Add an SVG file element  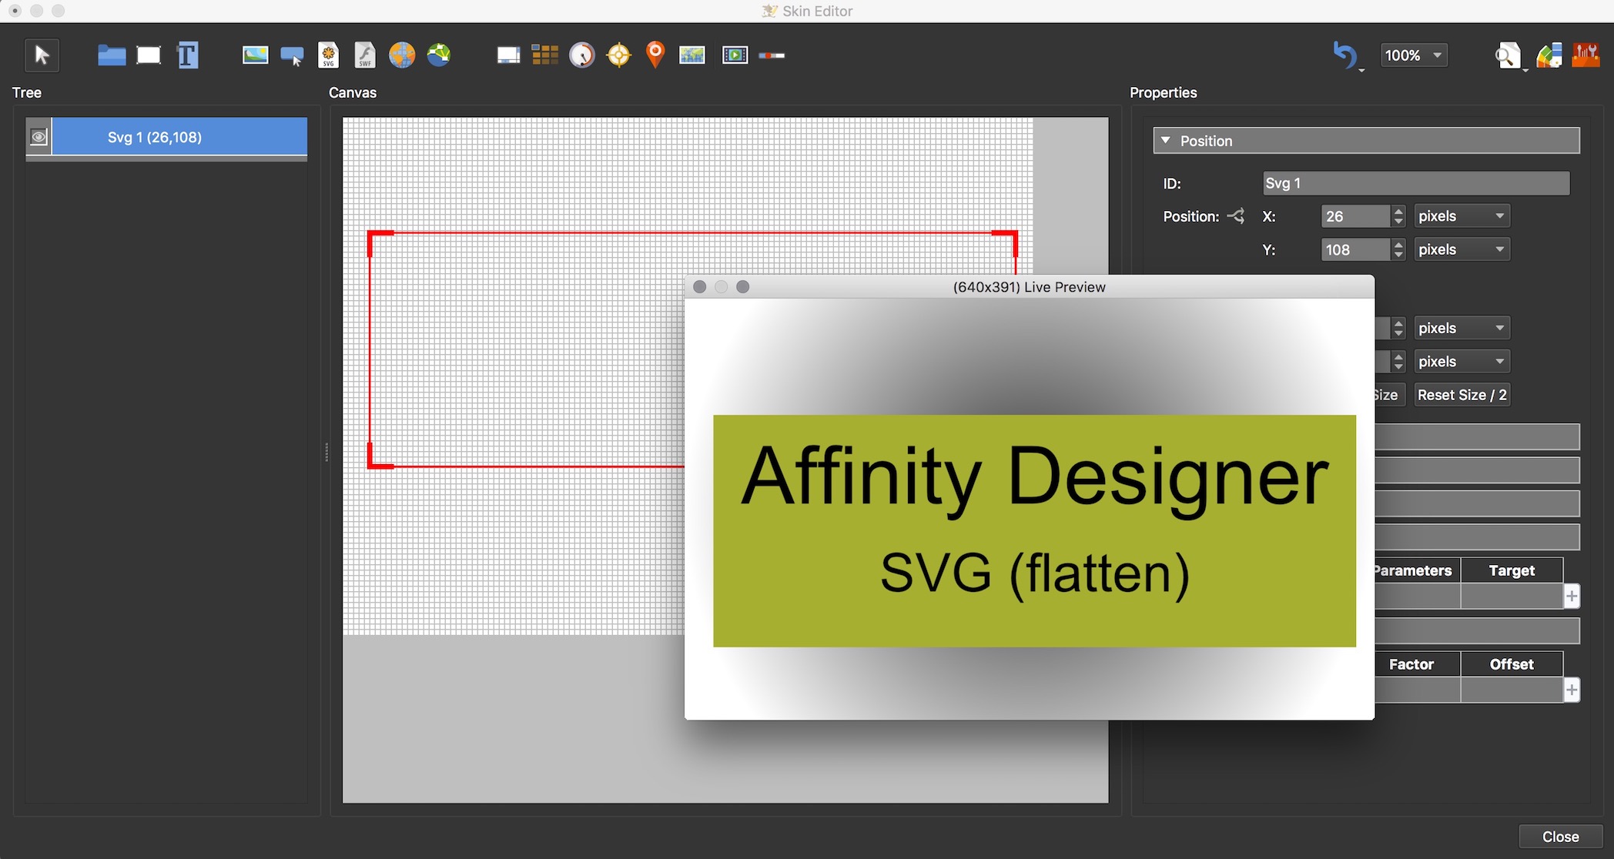329,55
